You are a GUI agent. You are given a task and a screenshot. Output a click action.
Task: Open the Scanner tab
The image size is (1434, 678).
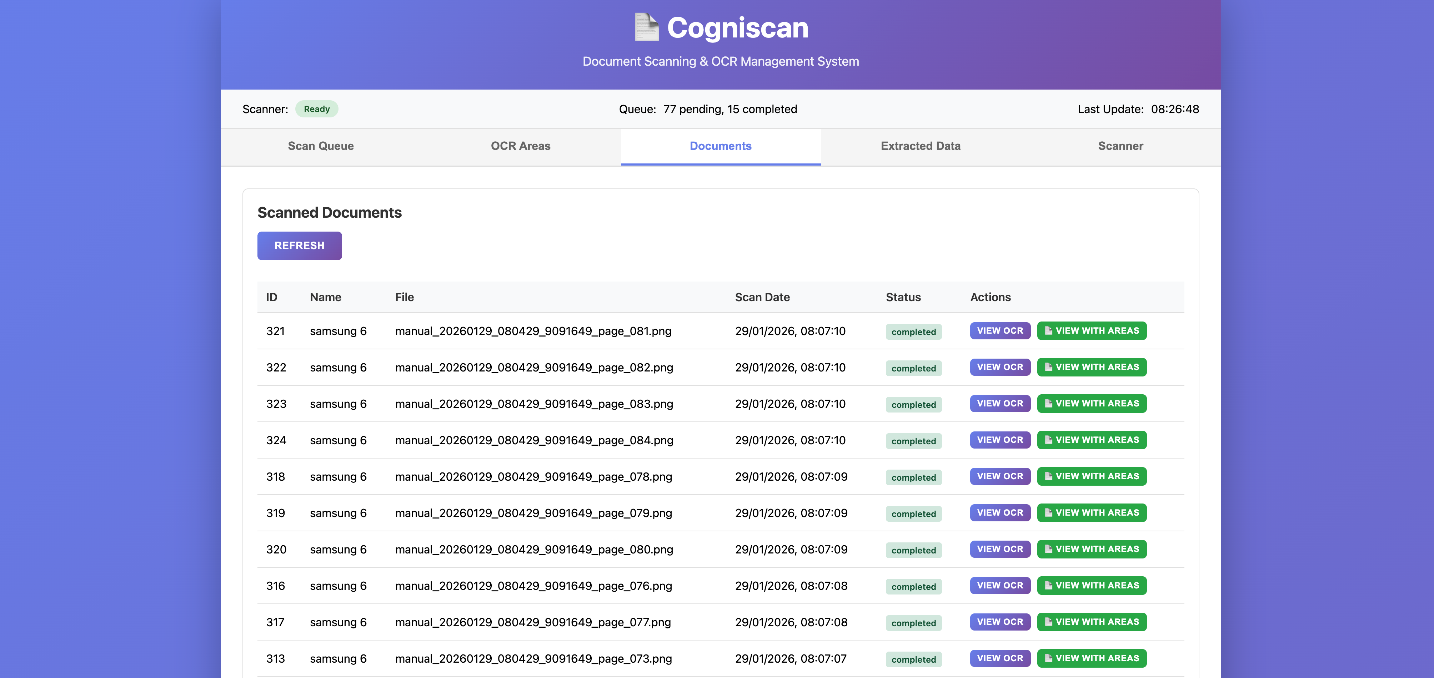tap(1120, 146)
